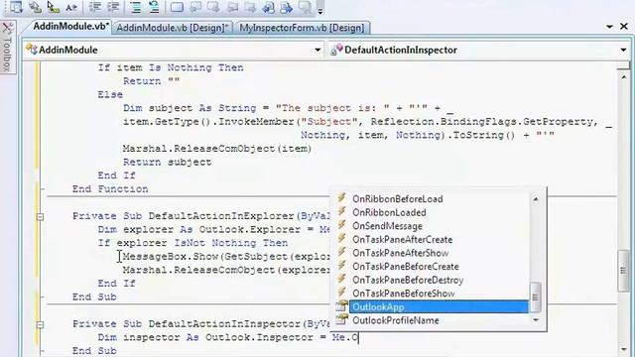Open toolbar overflow options arrow
The image size is (635, 357).
point(319,10)
